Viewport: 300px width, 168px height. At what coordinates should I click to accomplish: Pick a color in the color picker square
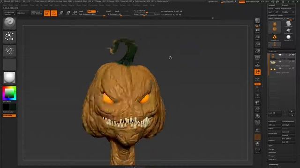pos(9,93)
